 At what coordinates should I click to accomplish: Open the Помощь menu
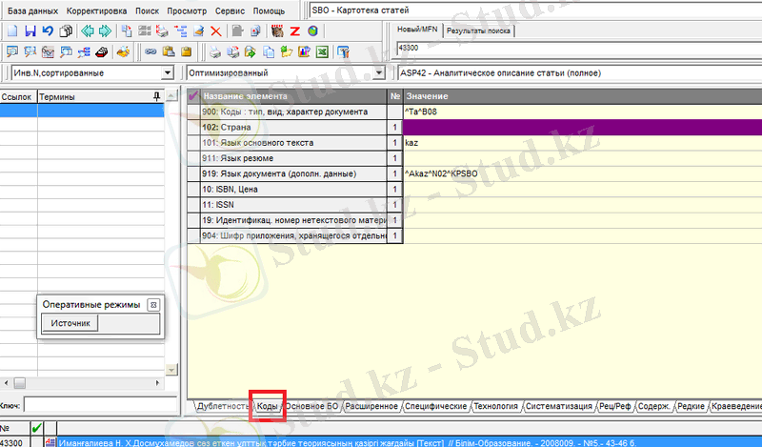pos(269,10)
